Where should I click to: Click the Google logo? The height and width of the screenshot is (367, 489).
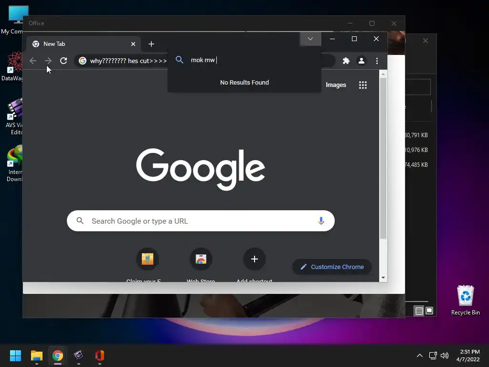click(201, 169)
